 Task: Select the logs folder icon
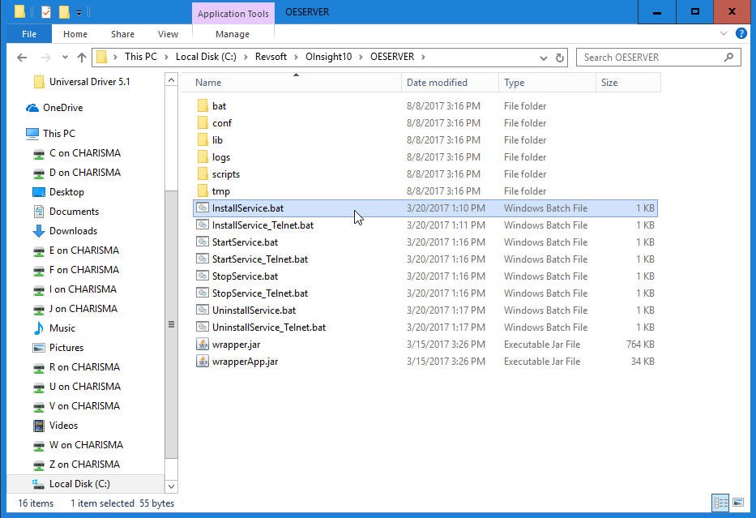[203, 157]
